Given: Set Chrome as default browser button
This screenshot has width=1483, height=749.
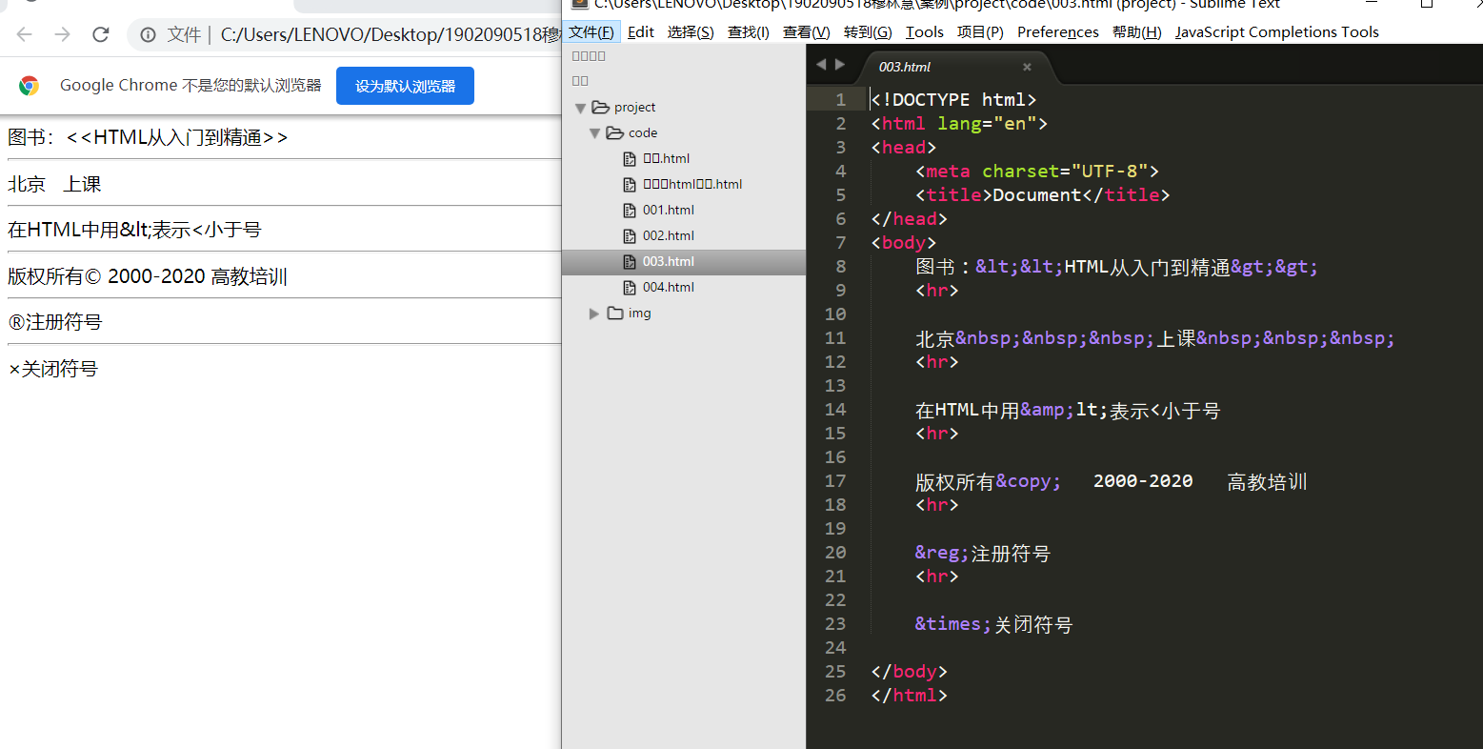Looking at the screenshot, I should pyautogui.click(x=405, y=86).
